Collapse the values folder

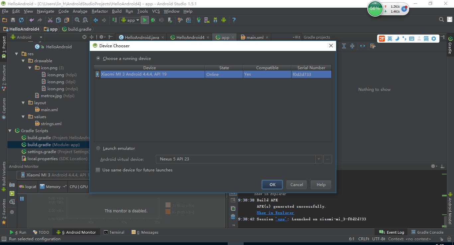coord(23,117)
